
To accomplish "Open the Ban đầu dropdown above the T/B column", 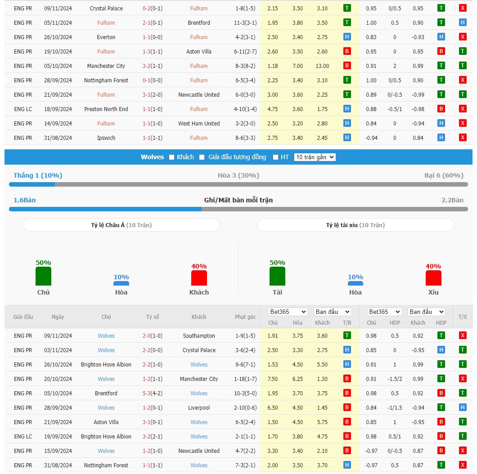I will tap(333, 312).
